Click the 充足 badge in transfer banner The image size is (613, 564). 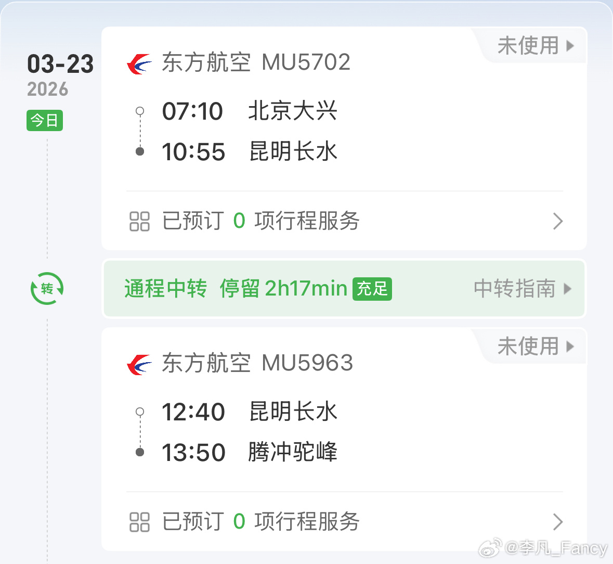coord(372,289)
